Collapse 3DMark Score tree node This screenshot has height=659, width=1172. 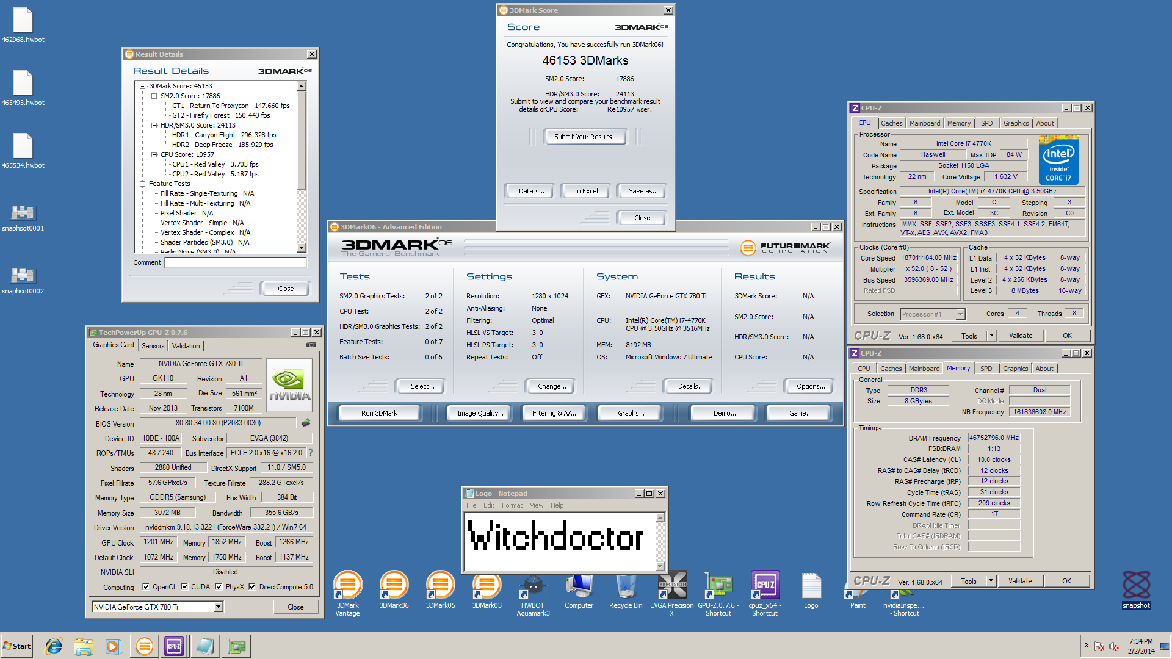[x=143, y=86]
